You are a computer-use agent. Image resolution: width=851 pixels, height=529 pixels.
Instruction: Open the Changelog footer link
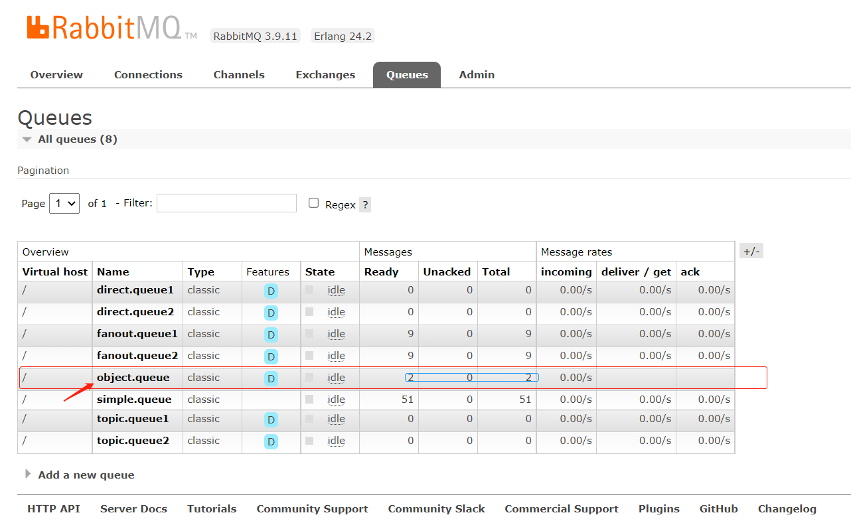[x=787, y=509]
